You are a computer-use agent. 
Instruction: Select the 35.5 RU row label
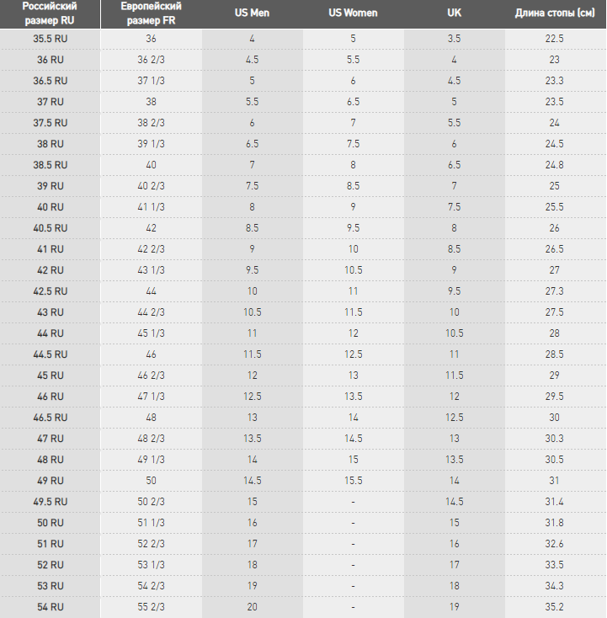[x=50, y=39]
